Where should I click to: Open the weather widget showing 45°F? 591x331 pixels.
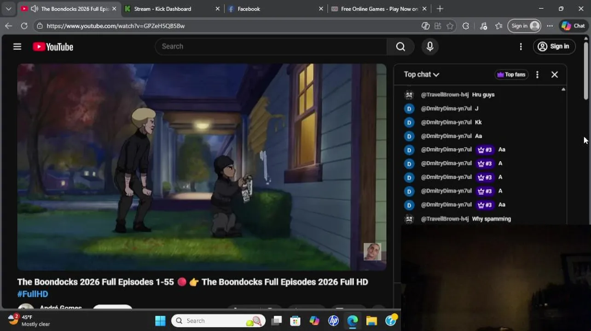(x=29, y=320)
